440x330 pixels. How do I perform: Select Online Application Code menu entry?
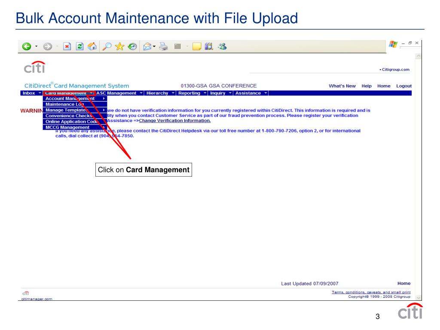point(75,122)
